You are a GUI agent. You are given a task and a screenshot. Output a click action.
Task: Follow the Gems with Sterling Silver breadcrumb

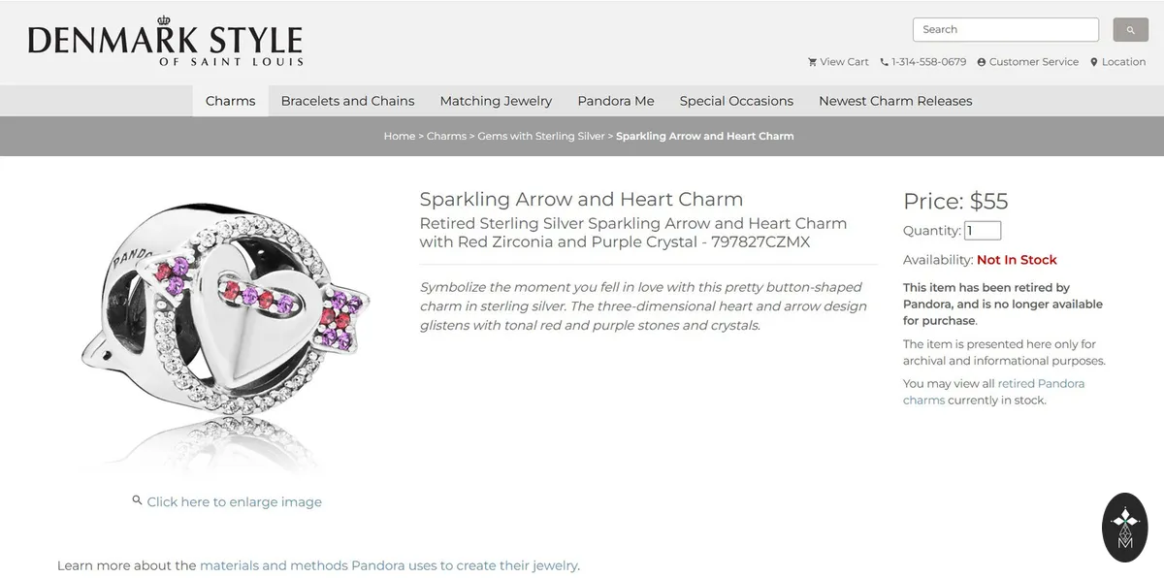(541, 136)
